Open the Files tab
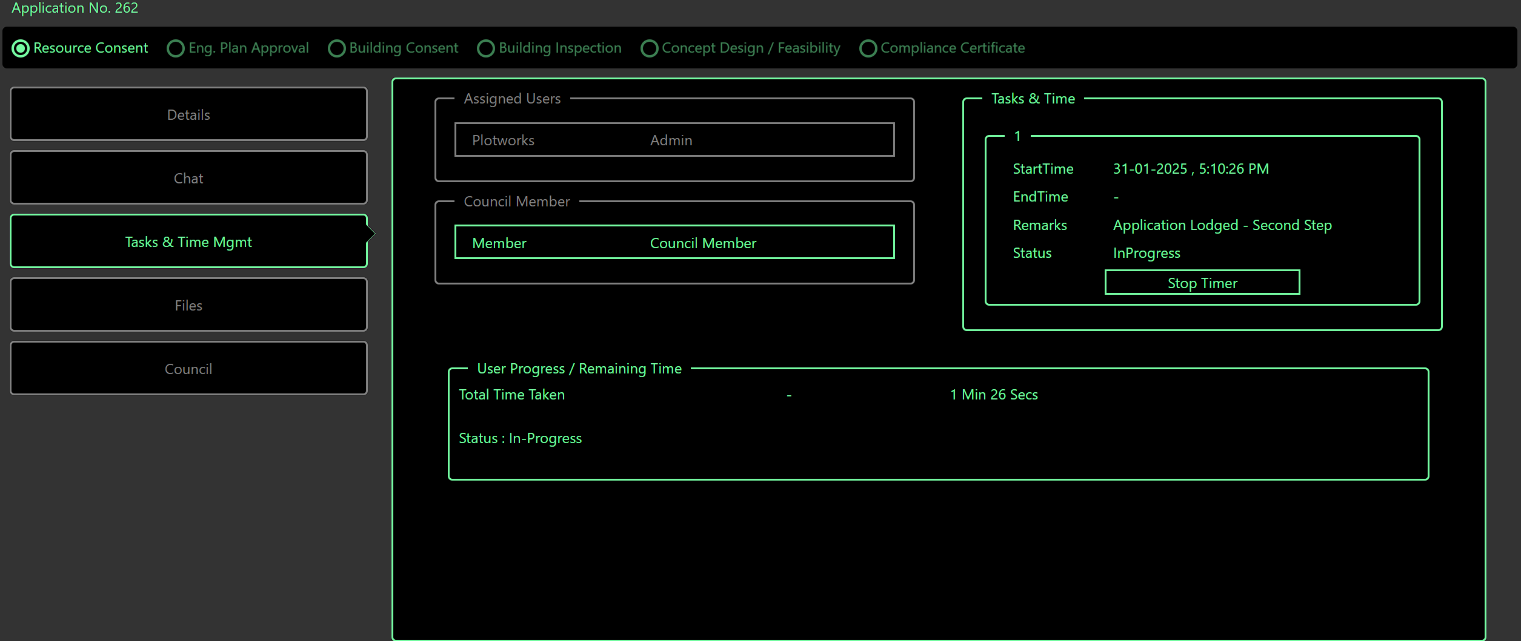Viewport: 1521px width, 641px height. [188, 304]
